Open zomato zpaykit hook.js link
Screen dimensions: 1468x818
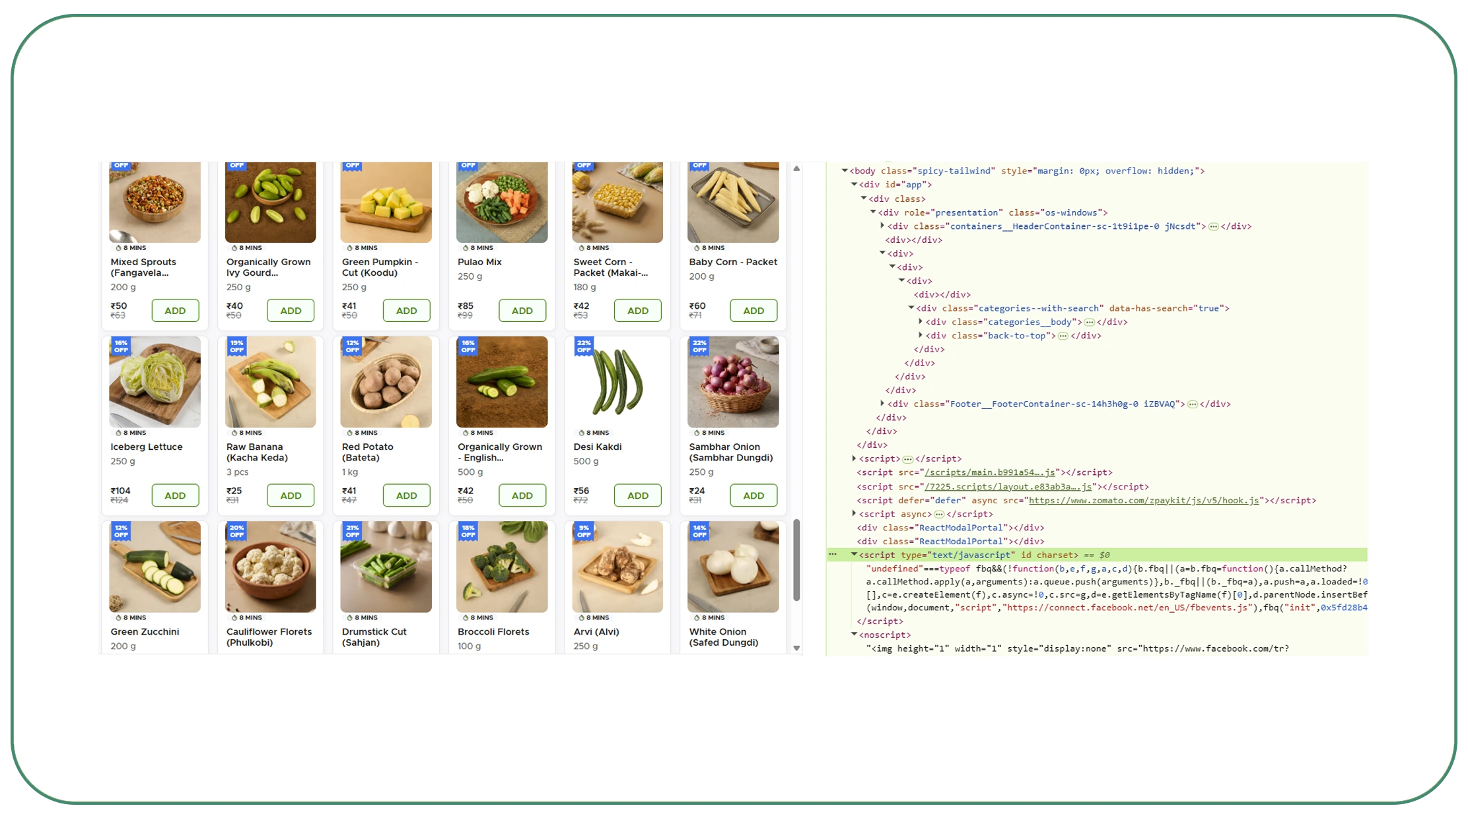point(1144,501)
